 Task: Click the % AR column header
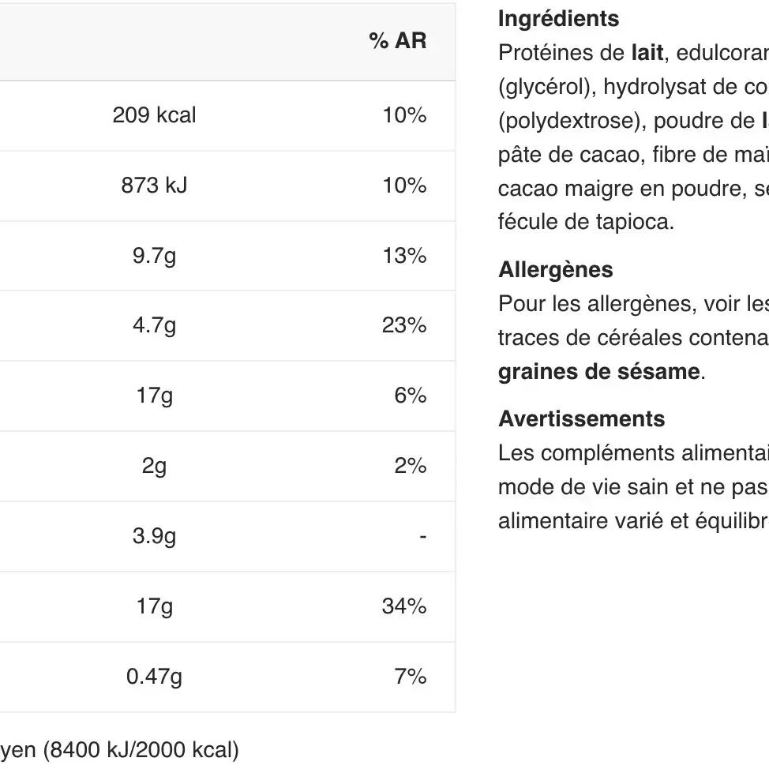click(397, 41)
